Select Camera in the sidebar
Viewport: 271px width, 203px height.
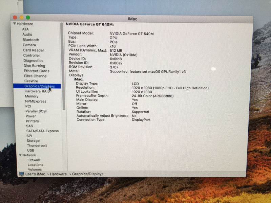click(29, 45)
